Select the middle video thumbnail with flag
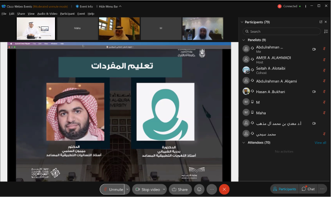 pos(119,28)
